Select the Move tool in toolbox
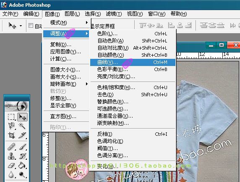240x182 pixels. [22, 117]
